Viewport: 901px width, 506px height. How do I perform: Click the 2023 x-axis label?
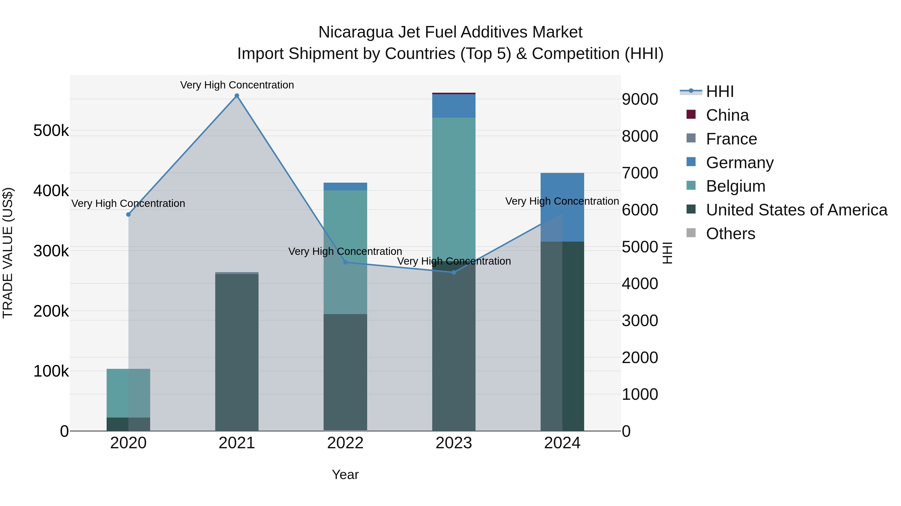[454, 443]
